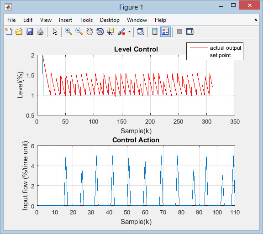Toggle the Insert Colorbar button

[x=155, y=31]
